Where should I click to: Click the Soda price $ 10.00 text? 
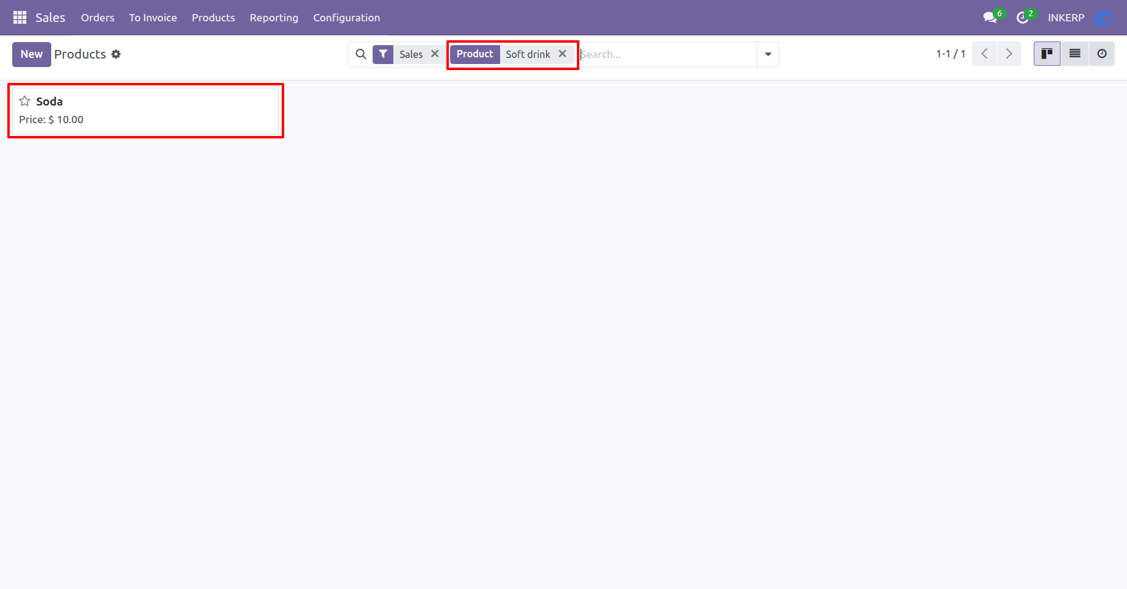tap(51, 120)
